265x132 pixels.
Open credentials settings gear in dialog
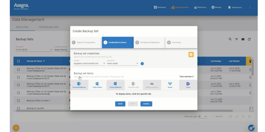(x=191, y=54)
